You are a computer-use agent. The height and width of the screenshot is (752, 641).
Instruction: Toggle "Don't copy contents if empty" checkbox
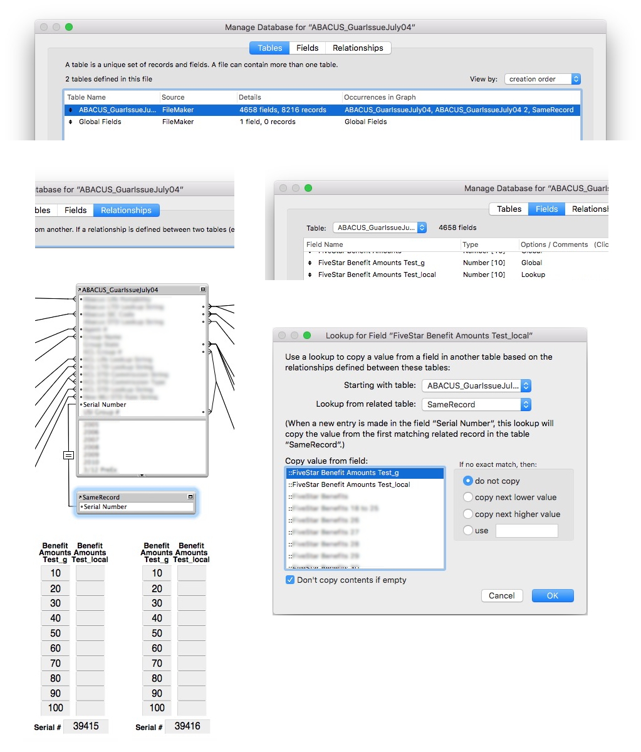(x=289, y=580)
